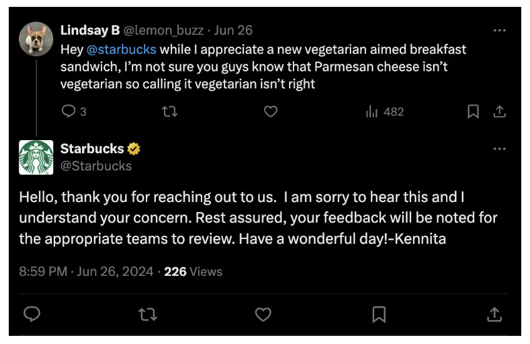Open more options for Lindsay B's tweet

(499, 30)
